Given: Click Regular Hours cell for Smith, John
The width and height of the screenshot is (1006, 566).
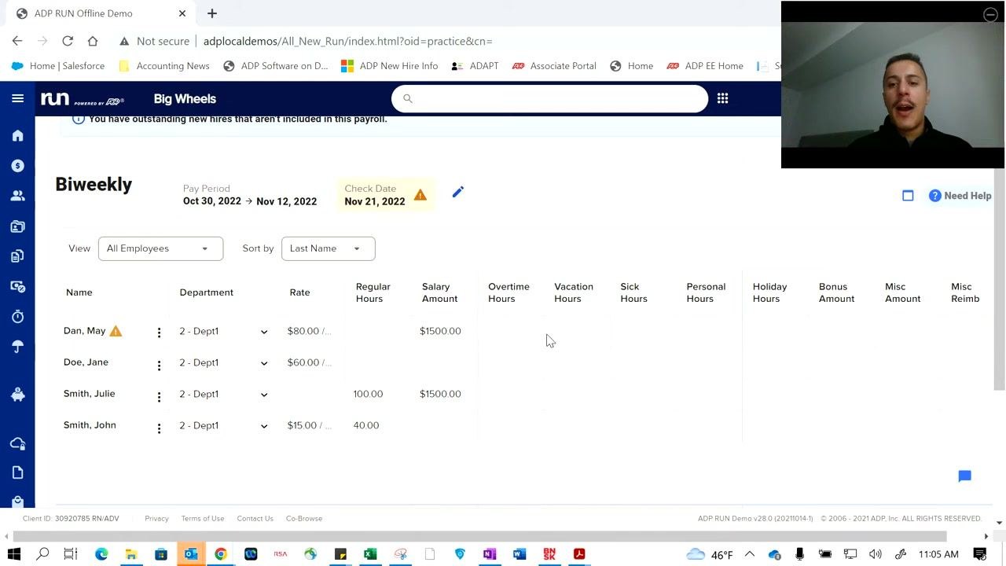Looking at the screenshot, I should 366,425.
